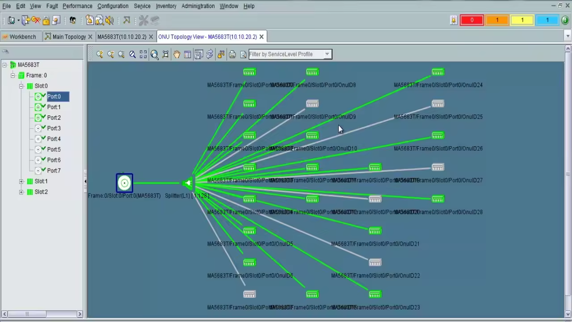Select the OnuID21 ONU node
Image resolution: width=572 pixels, height=322 pixels.
click(375, 231)
